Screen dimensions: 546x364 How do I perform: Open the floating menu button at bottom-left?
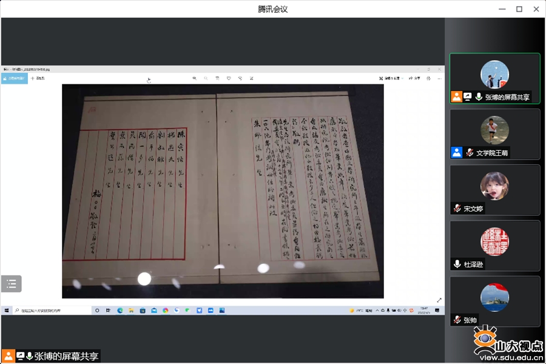12,284
